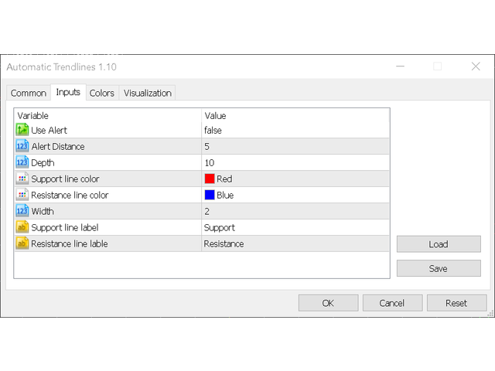Viewport: 495px width, 371px height.
Task: Edit the Width value 2
Action: coord(295,211)
